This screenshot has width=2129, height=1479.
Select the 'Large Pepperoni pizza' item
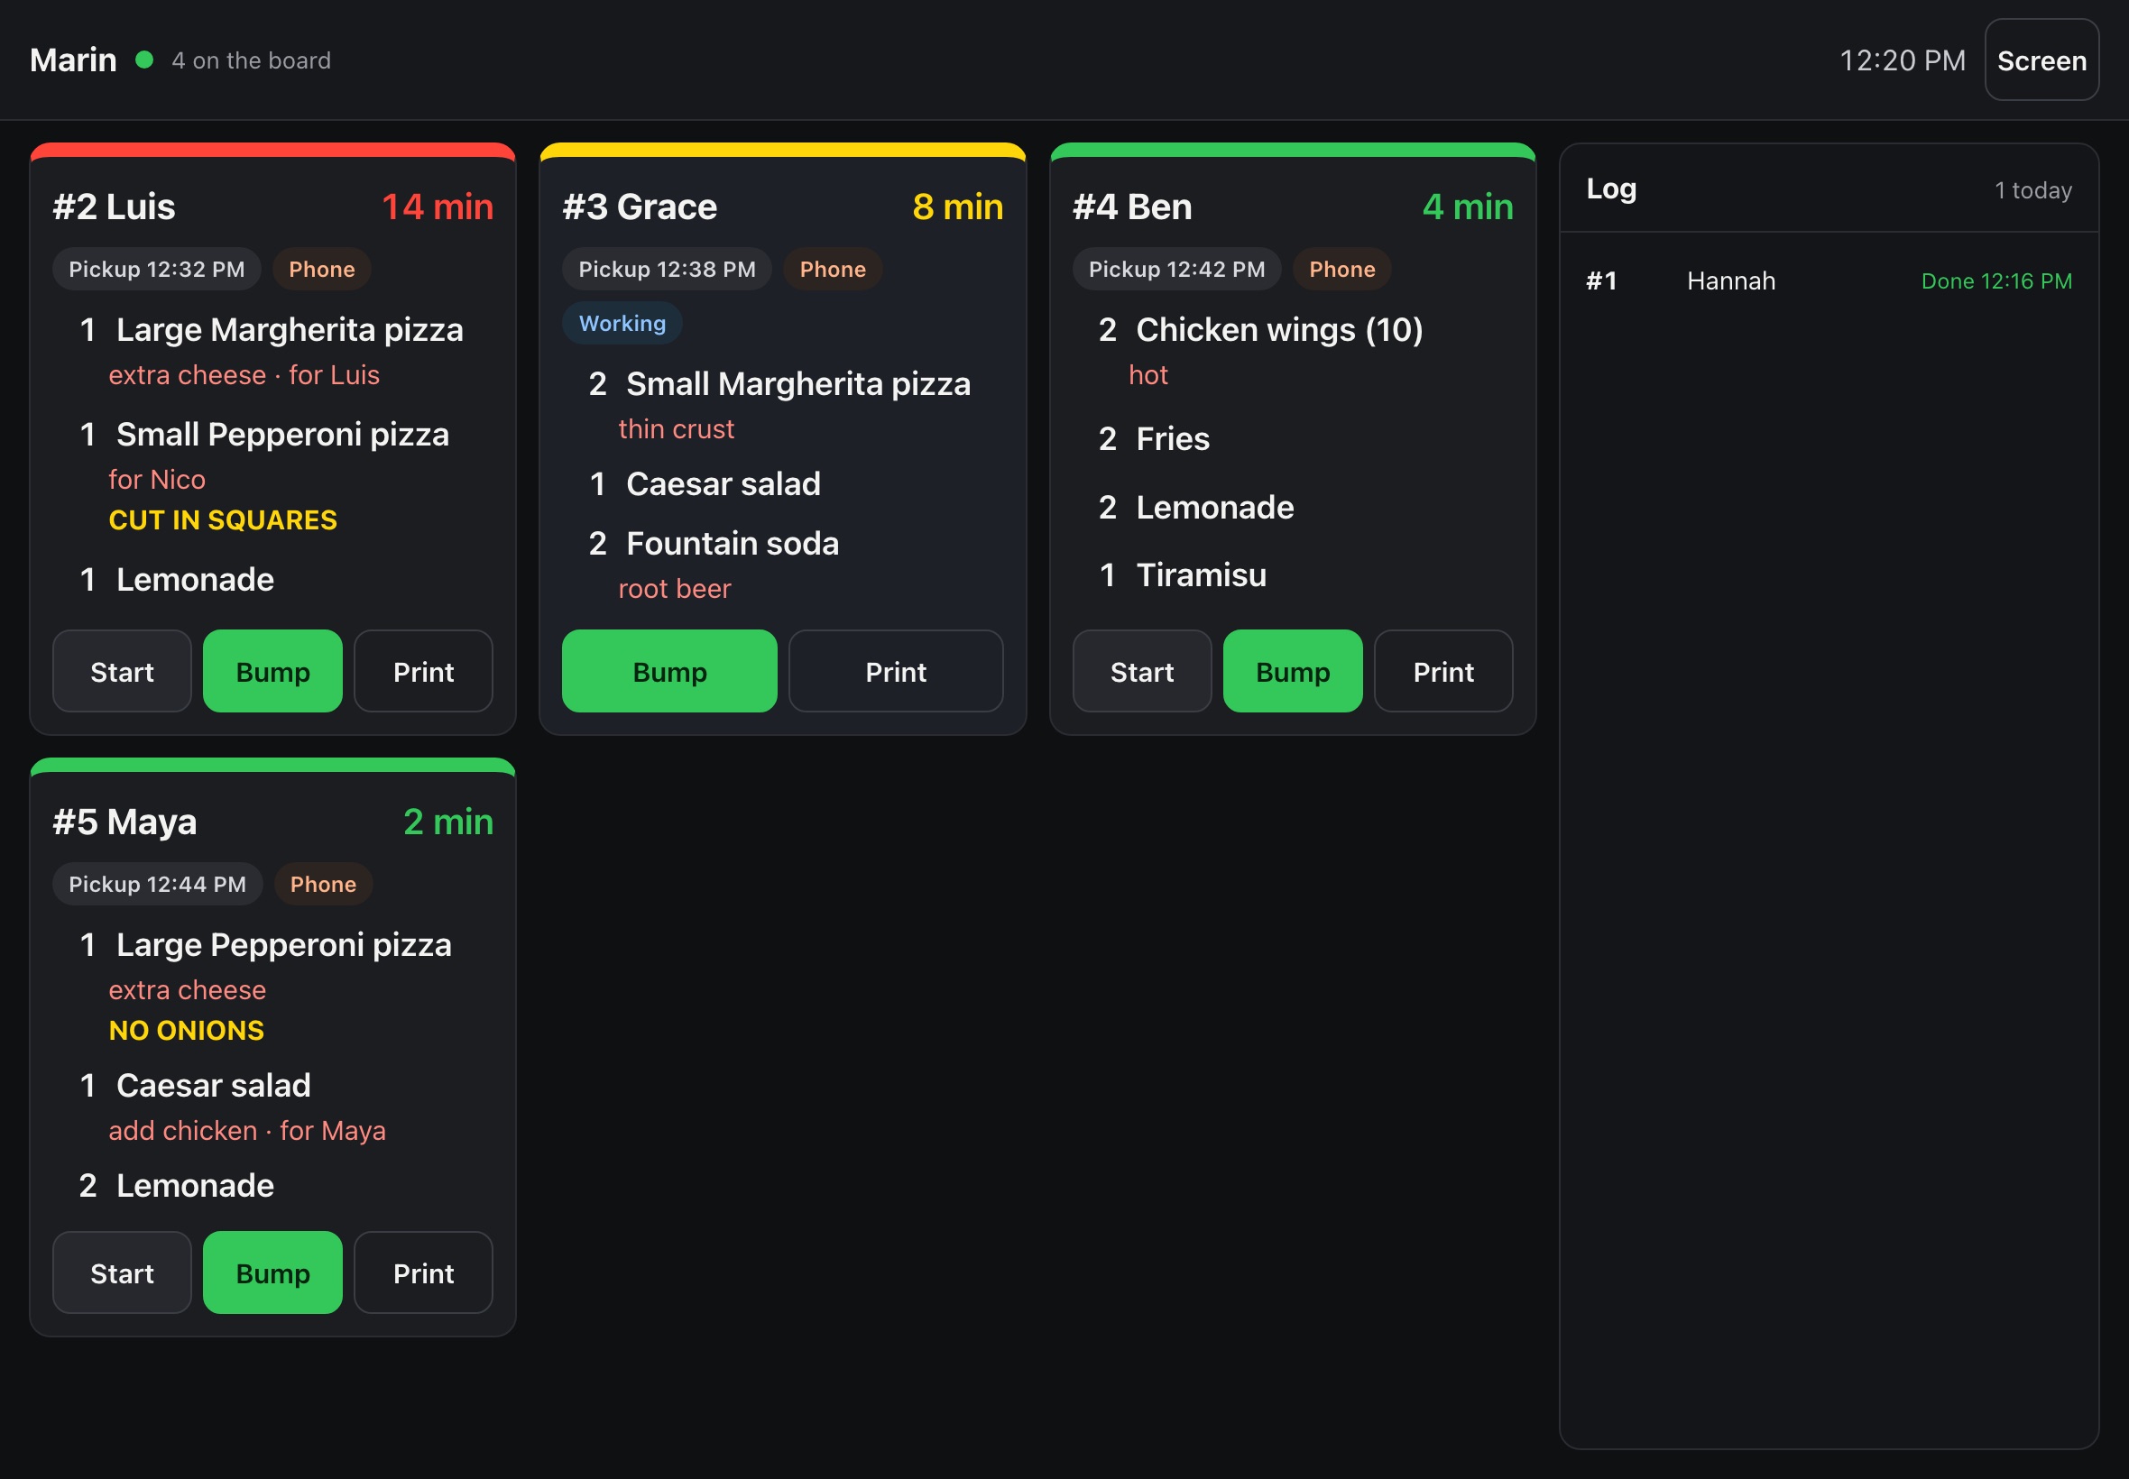pos(283,945)
